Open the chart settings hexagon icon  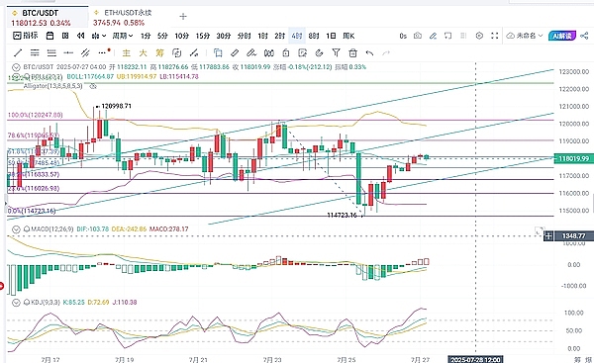479,36
